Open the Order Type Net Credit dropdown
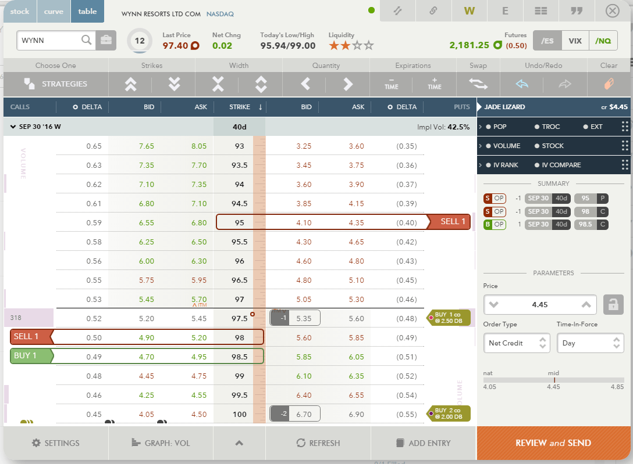The width and height of the screenshot is (633, 464). click(516, 343)
